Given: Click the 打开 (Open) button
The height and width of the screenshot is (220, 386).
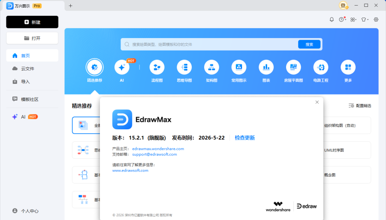Looking at the screenshot, I should [32, 38].
